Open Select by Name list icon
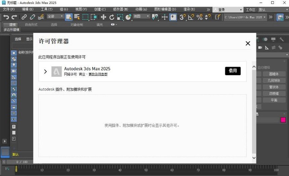This screenshot has height=176, width=289. 77,17
